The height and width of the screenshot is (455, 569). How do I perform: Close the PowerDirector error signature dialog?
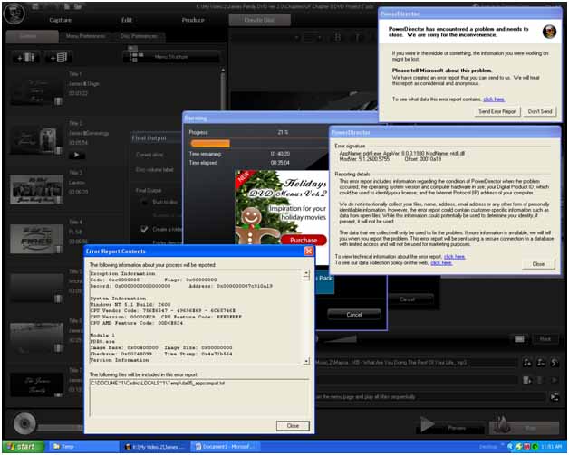pyautogui.click(x=538, y=264)
